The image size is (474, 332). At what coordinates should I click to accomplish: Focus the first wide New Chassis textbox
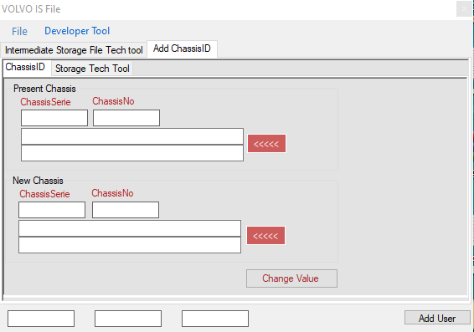click(130, 228)
